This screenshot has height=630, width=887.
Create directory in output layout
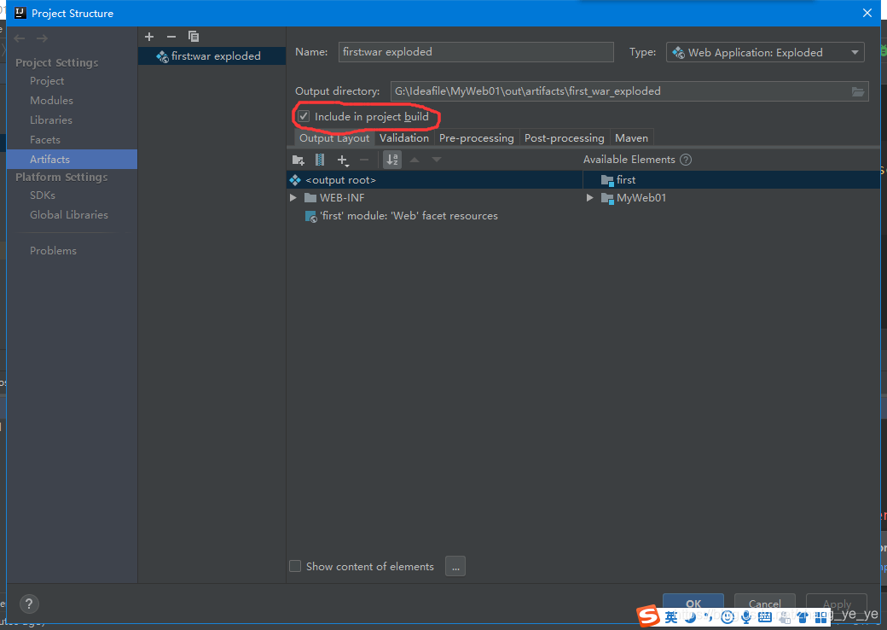pos(299,160)
